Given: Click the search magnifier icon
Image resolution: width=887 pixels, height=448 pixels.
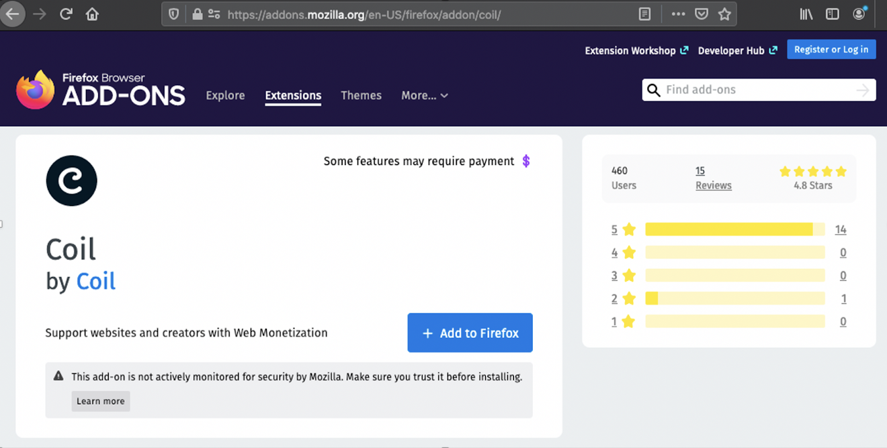Looking at the screenshot, I should 653,90.
